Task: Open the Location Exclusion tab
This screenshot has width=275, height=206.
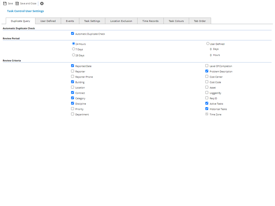Action: tap(121, 21)
